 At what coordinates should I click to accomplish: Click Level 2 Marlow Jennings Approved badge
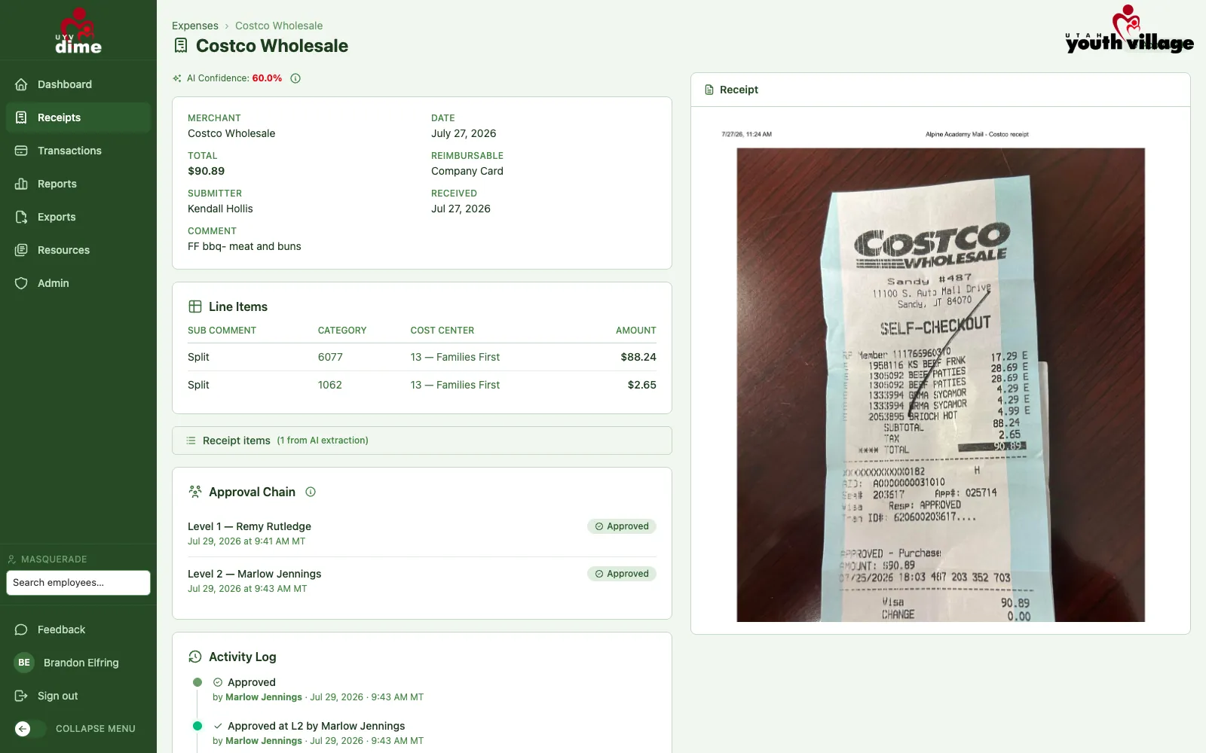pyautogui.click(x=622, y=574)
